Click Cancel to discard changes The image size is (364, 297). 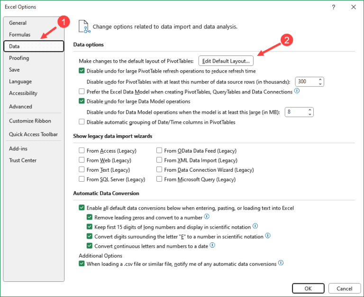344,288
